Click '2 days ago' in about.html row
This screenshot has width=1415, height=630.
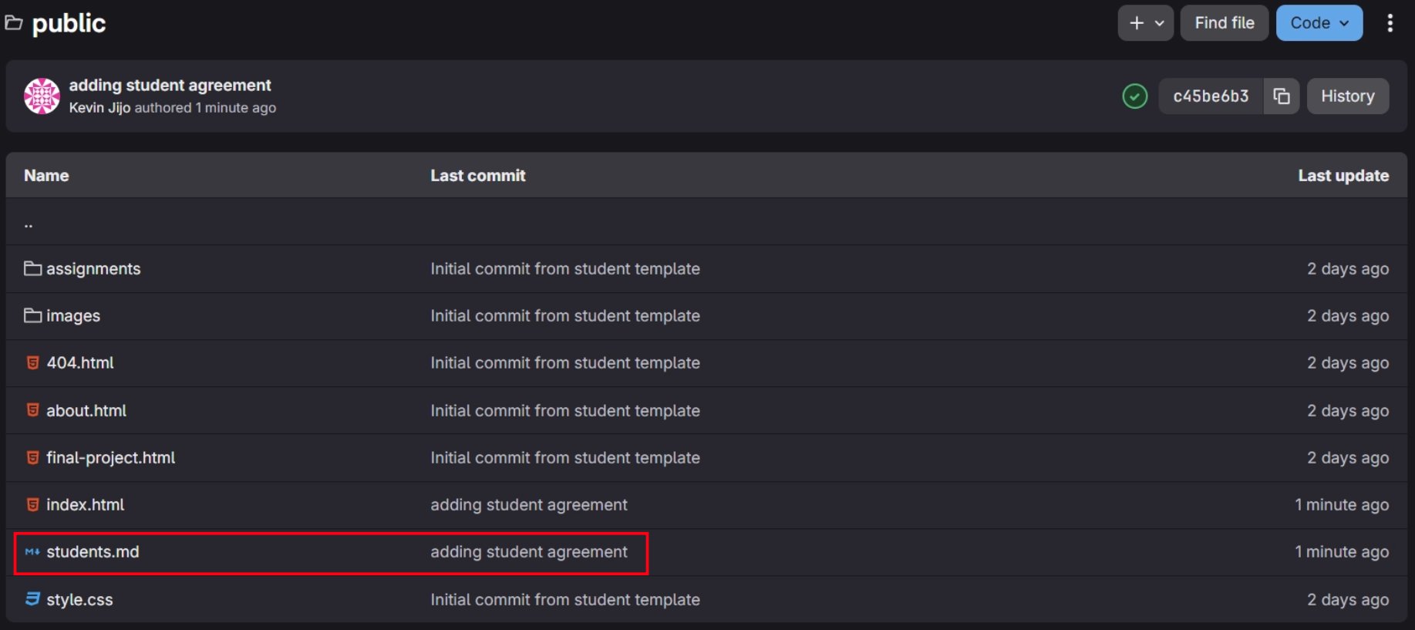click(x=1348, y=410)
